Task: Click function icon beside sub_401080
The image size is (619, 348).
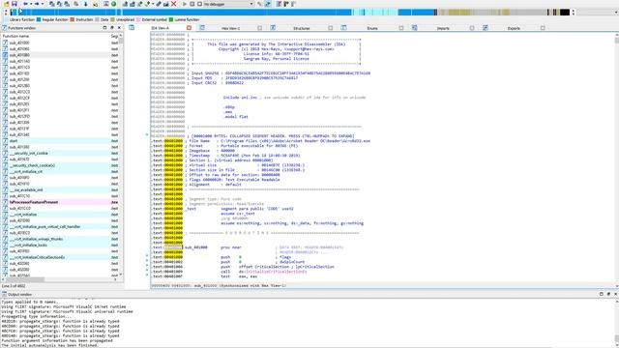Action: pos(5,55)
